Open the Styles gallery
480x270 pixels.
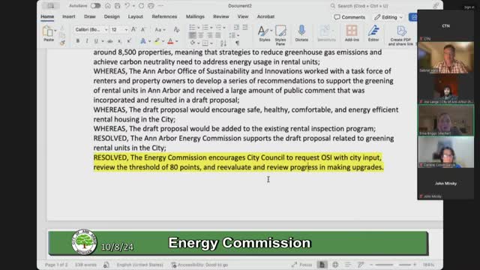265,34
